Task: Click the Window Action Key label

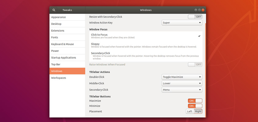Action: (x=101, y=23)
